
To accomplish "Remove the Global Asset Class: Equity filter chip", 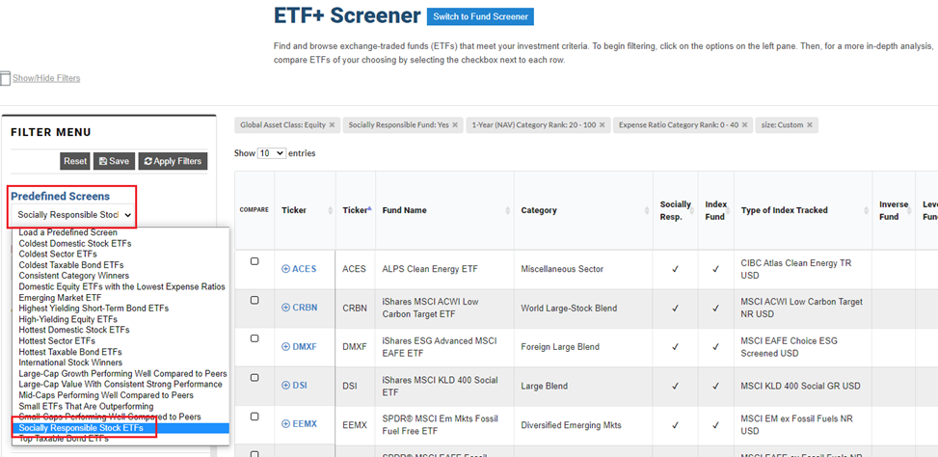I will pos(332,125).
